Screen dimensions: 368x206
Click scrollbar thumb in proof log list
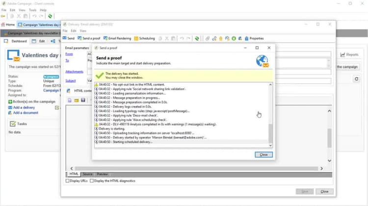[270, 133]
